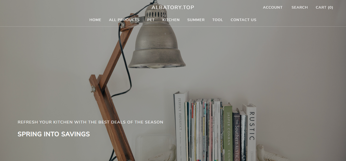Image resolution: width=346 pixels, height=161 pixels.
Task: Select the Kitchen category
Action: 171,20
